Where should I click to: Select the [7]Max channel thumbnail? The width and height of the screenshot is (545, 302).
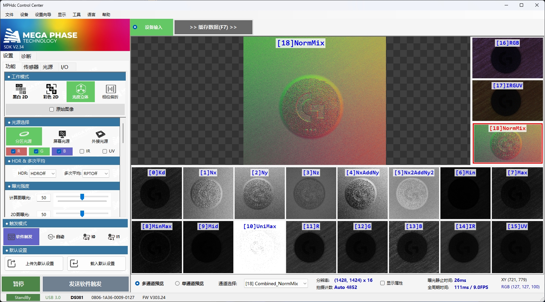[517, 193]
